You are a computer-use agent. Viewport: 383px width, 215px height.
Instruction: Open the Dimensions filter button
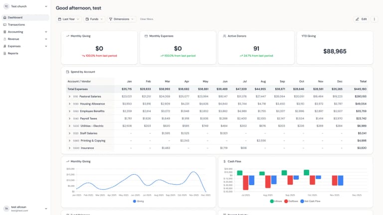pyautogui.click(x=121, y=19)
